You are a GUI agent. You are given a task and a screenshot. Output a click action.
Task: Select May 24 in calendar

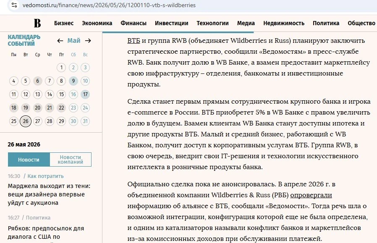coord(85,108)
